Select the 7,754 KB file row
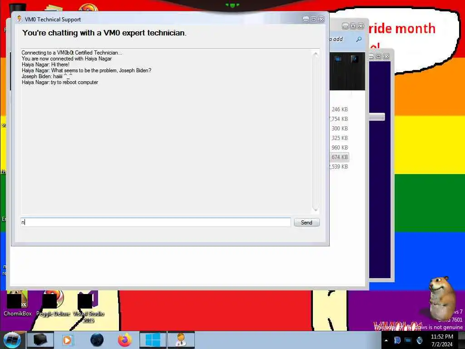Image resolution: width=465 pixels, height=349 pixels. coord(339,119)
